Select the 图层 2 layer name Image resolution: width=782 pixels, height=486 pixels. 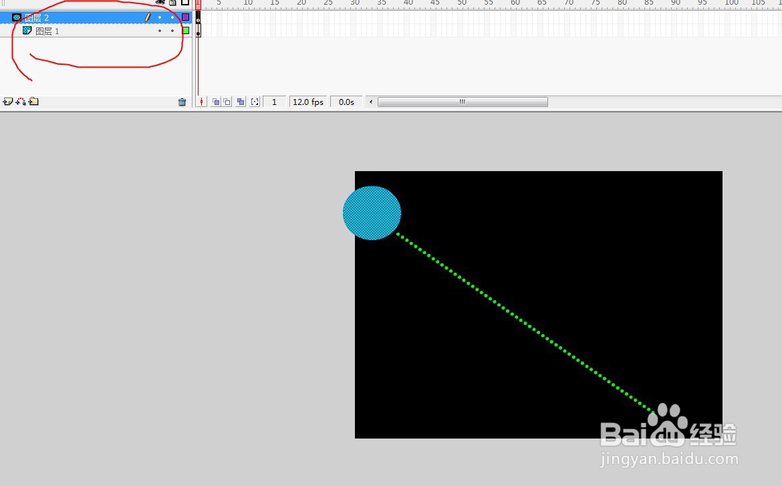pos(37,18)
